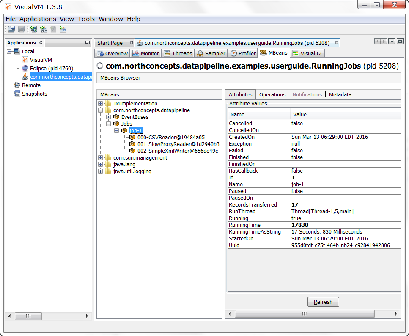Click the last snapshot toolbar icon
Viewport: 409px width, 336px height.
click(x=63, y=29)
